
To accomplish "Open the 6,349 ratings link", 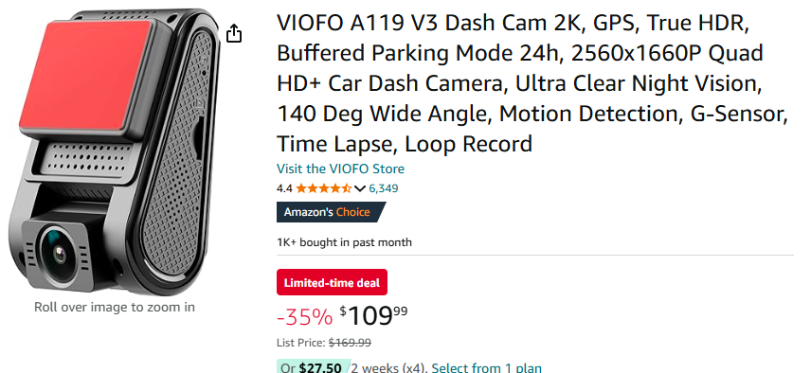I will coord(384,188).
